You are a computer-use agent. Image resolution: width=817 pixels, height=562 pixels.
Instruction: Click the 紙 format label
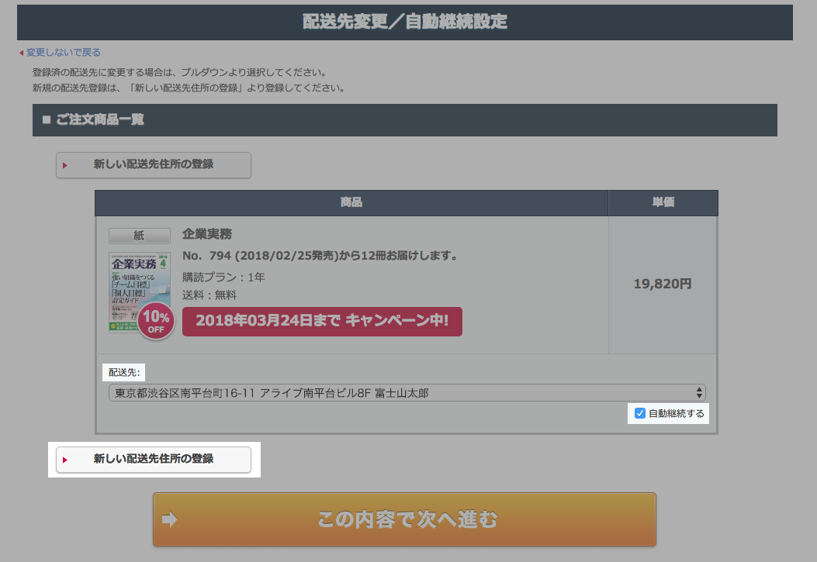(x=139, y=236)
